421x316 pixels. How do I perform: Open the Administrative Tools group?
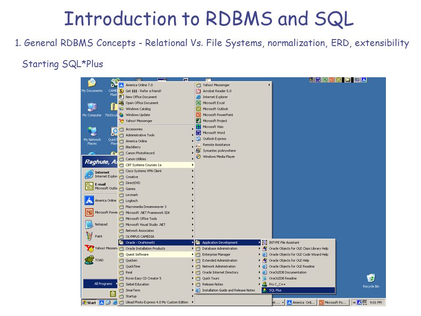coord(156,135)
